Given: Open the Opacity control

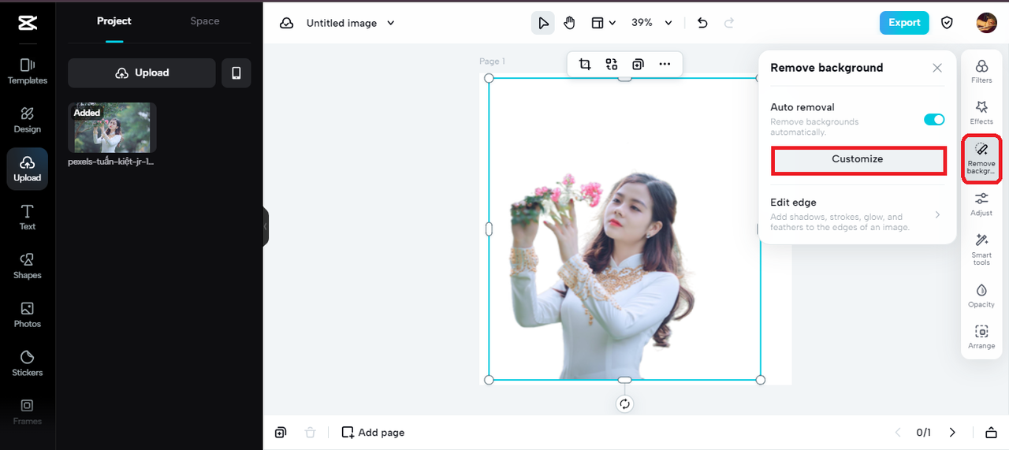Looking at the screenshot, I should pyautogui.click(x=981, y=295).
